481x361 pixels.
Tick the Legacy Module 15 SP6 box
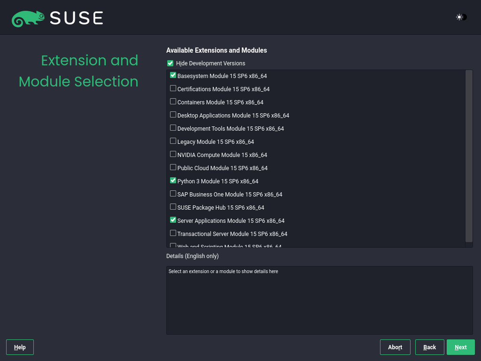(x=173, y=141)
